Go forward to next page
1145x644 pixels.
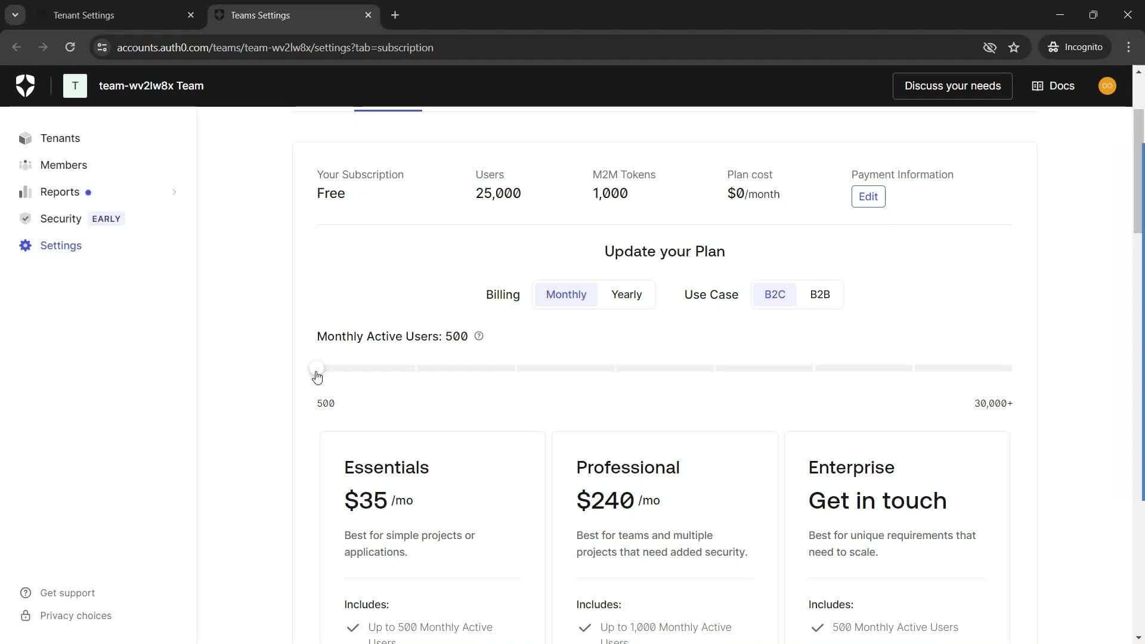(x=43, y=47)
